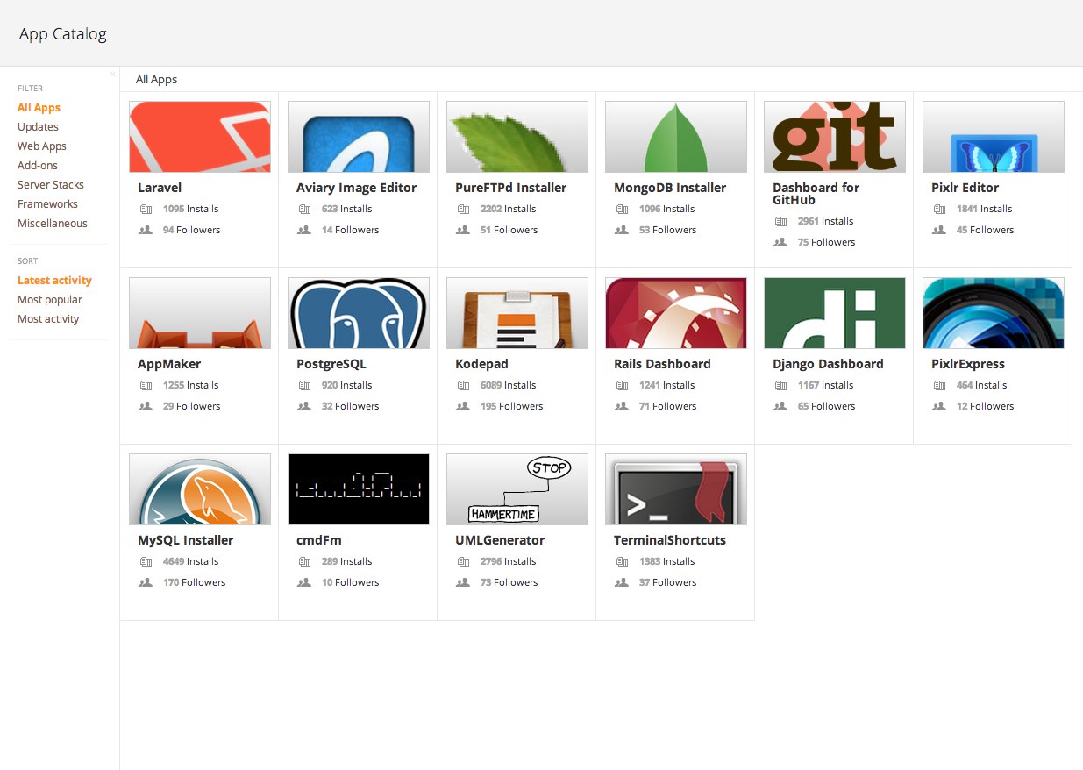This screenshot has height=770, width=1083.
Task: Open the AppMaker box icon
Action: coord(200,313)
